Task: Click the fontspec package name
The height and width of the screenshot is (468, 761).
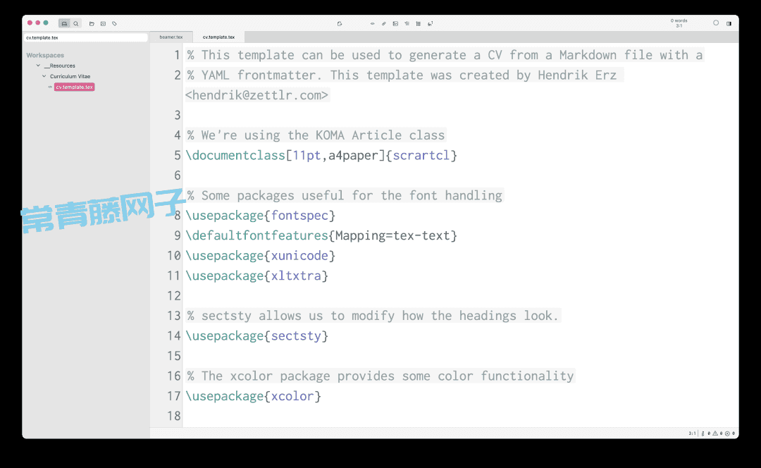Action: pyautogui.click(x=299, y=216)
